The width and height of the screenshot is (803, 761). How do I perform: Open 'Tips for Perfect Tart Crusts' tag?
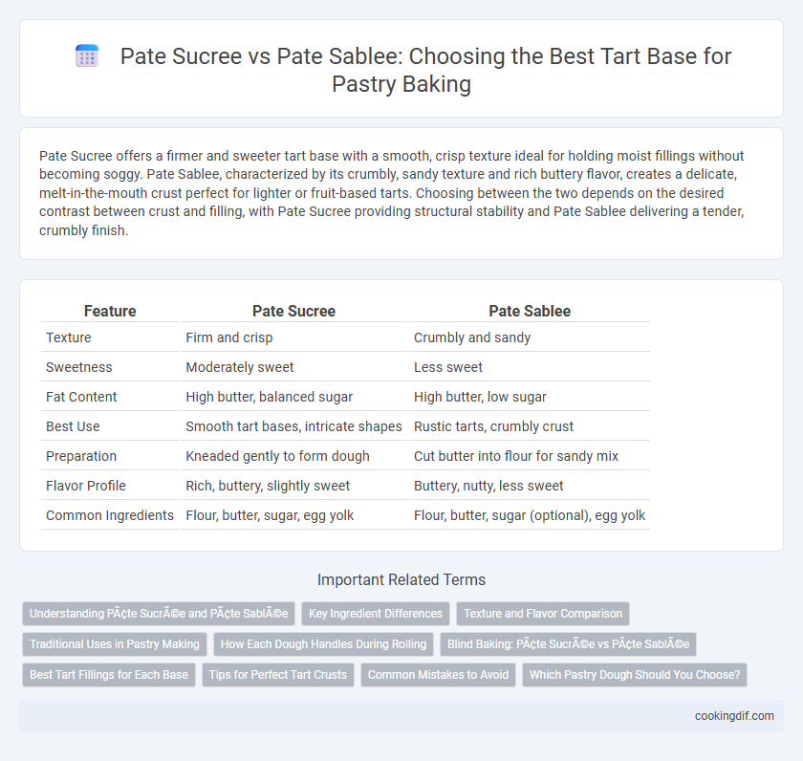(278, 675)
